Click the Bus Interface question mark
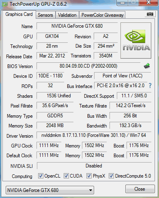 point(150,86)
